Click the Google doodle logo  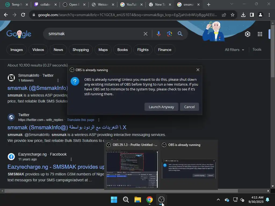coord(19,34)
